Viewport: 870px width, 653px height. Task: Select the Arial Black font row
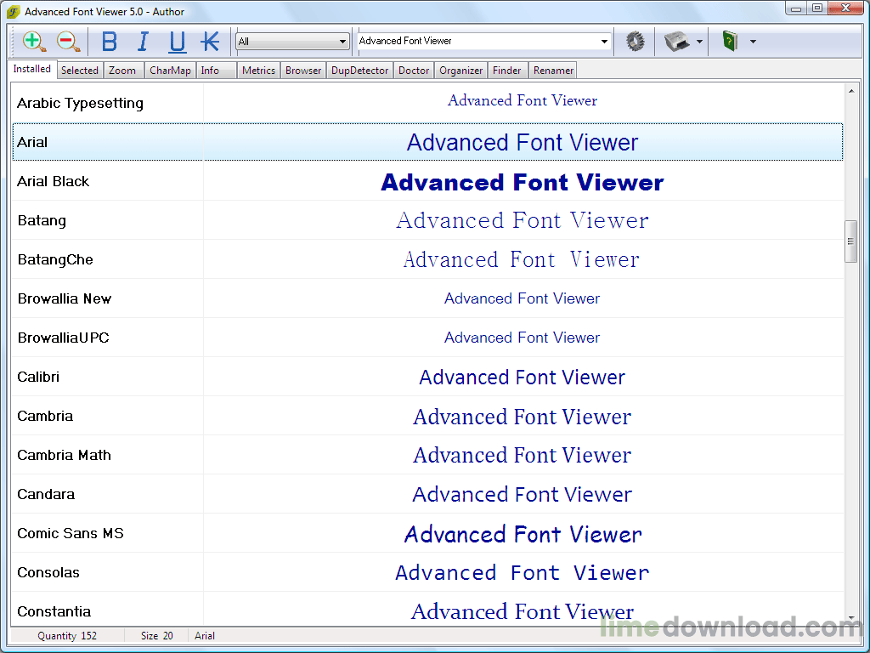427,181
